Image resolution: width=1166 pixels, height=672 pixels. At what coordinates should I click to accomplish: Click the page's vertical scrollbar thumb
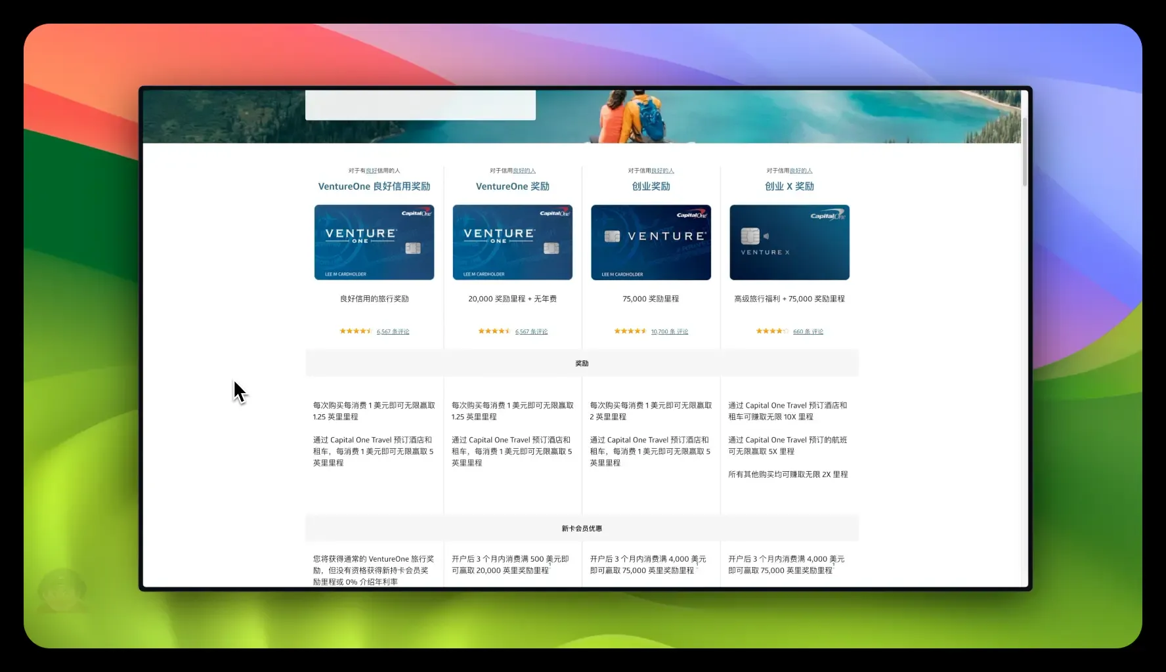click(x=1024, y=152)
